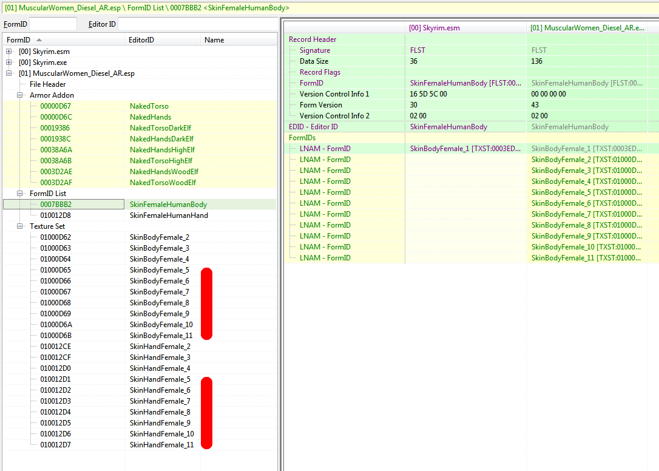659x471 pixels.
Task: Select the SkinBodyFemale_2 texture set record
Action: 159,237
